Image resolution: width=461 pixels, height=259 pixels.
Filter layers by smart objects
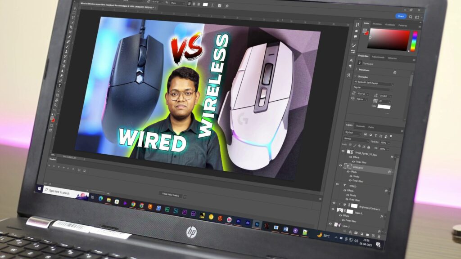(386, 136)
